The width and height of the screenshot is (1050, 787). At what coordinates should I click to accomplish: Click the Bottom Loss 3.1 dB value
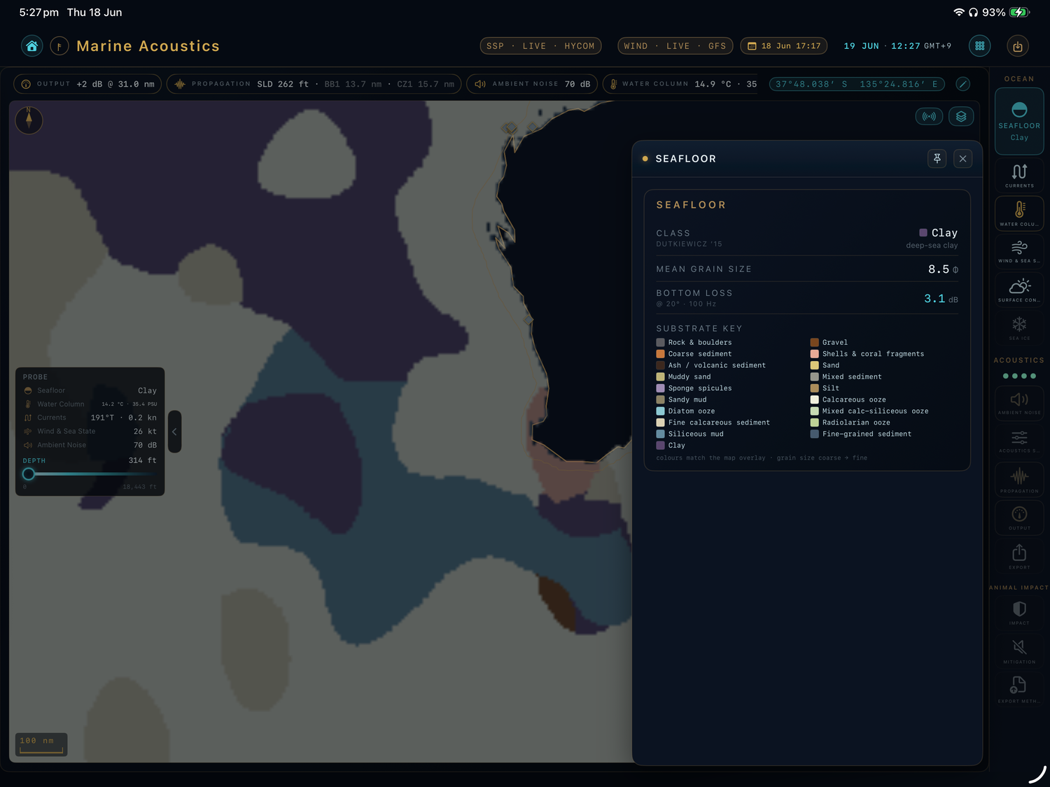coord(941,299)
